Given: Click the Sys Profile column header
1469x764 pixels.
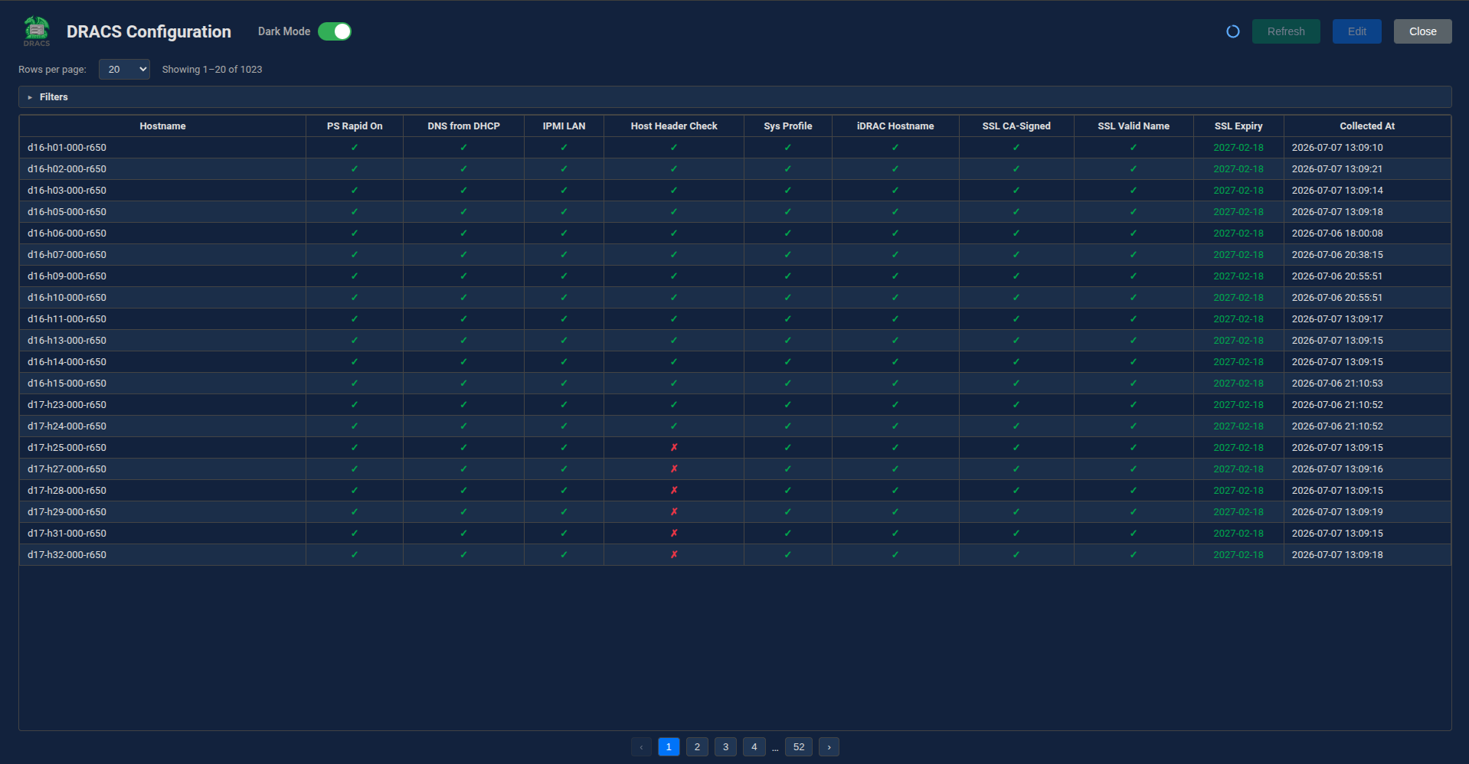Looking at the screenshot, I should [787, 126].
